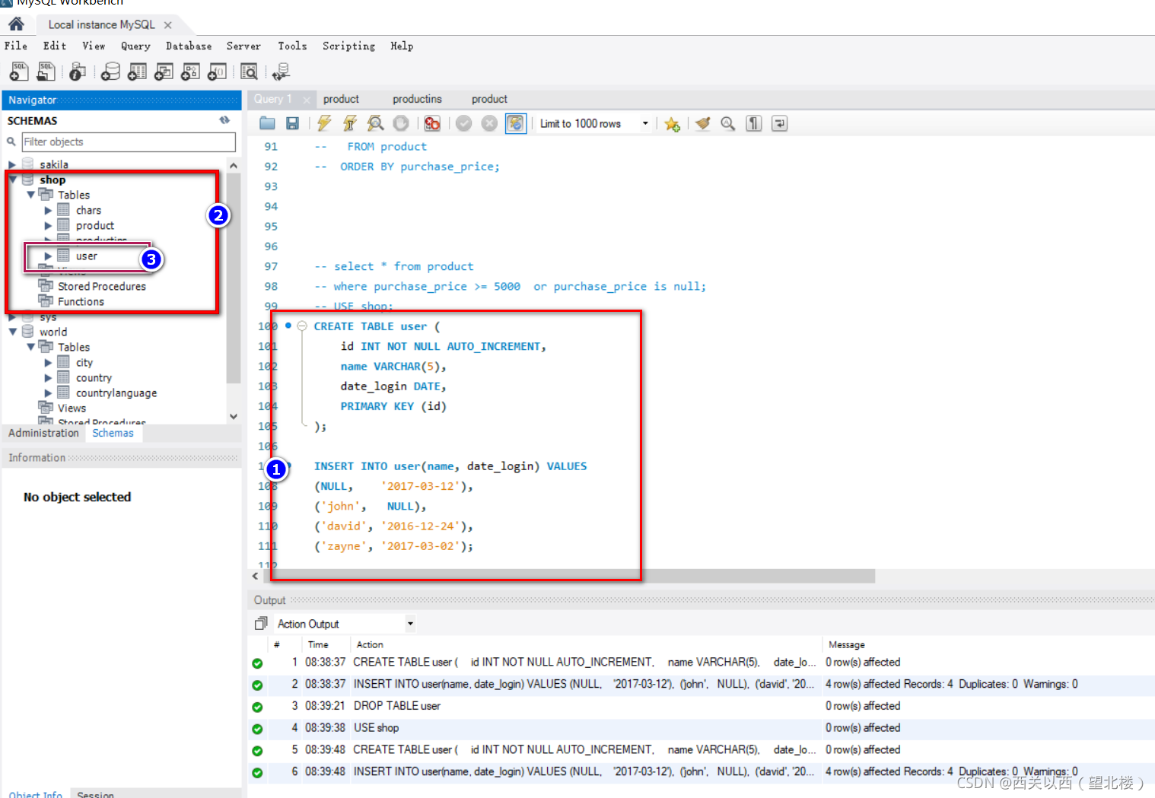The height and width of the screenshot is (798, 1155).
Task: Create a new table icon
Action: (x=137, y=72)
